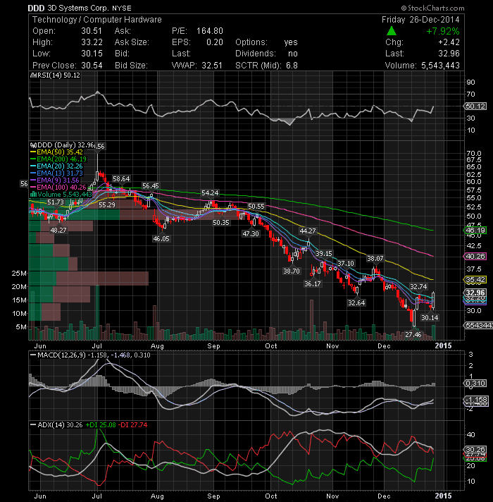The height and width of the screenshot is (502, 493).
Task: Click the green up-arrow triangle icon
Action: click(x=392, y=31)
